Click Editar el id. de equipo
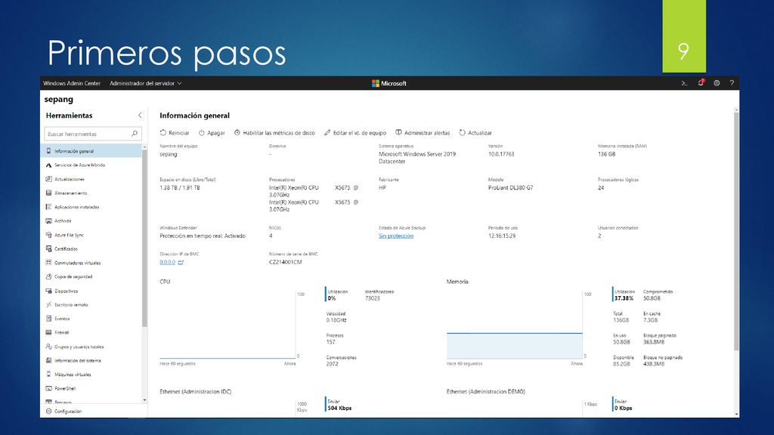Viewport: 774px width, 435px height. [x=355, y=133]
